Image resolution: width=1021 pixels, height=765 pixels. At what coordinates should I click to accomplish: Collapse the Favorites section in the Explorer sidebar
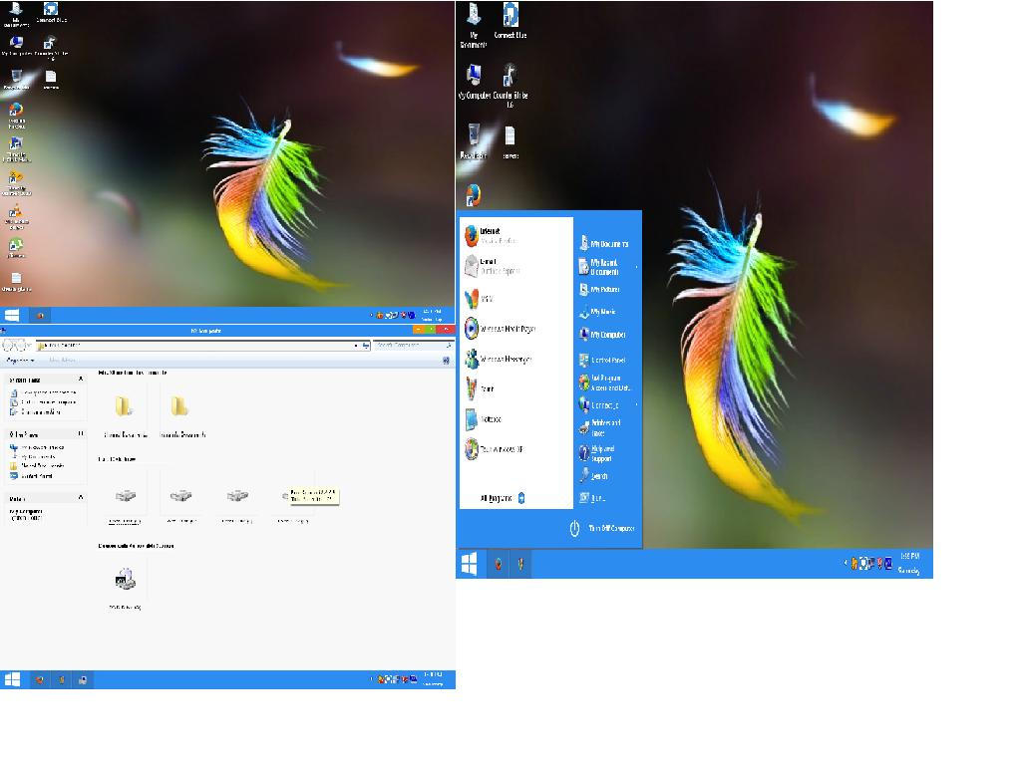pyautogui.click(x=81, y=380)
